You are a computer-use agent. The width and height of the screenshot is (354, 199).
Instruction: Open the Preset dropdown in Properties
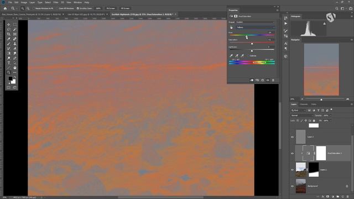point(256,22)
